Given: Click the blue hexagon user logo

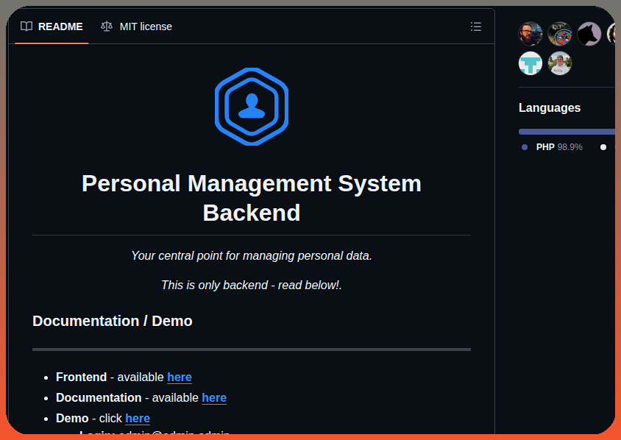Looking at the screenshot, I should 252,107.
